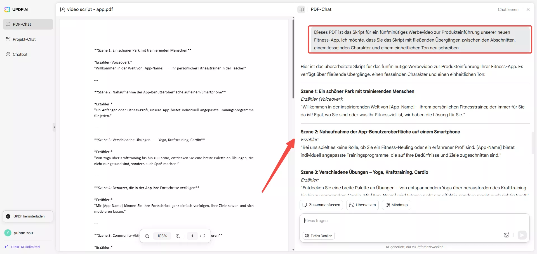Collapse the left sidebar with the chevron
The width and height of the screenshot is (537, 254).
click(54, 127)
